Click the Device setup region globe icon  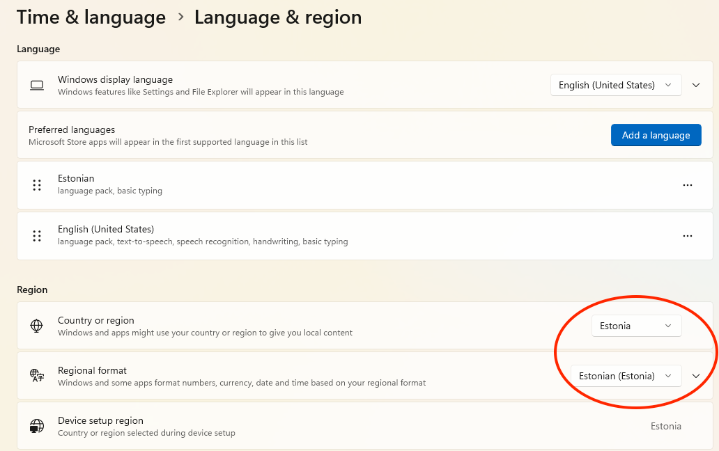(x=37, y=426)
